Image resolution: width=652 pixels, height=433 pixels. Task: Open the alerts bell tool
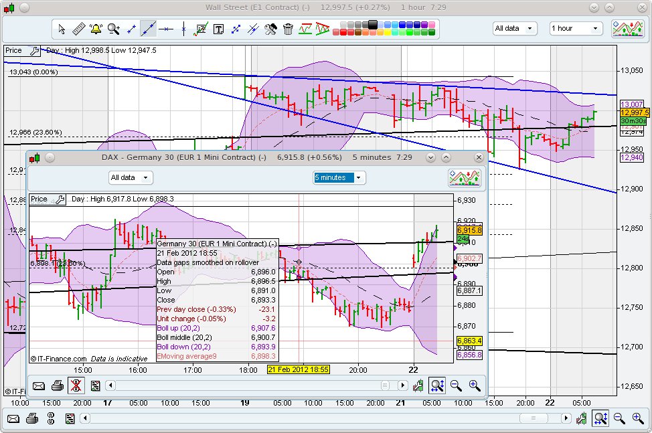(94, 28)
